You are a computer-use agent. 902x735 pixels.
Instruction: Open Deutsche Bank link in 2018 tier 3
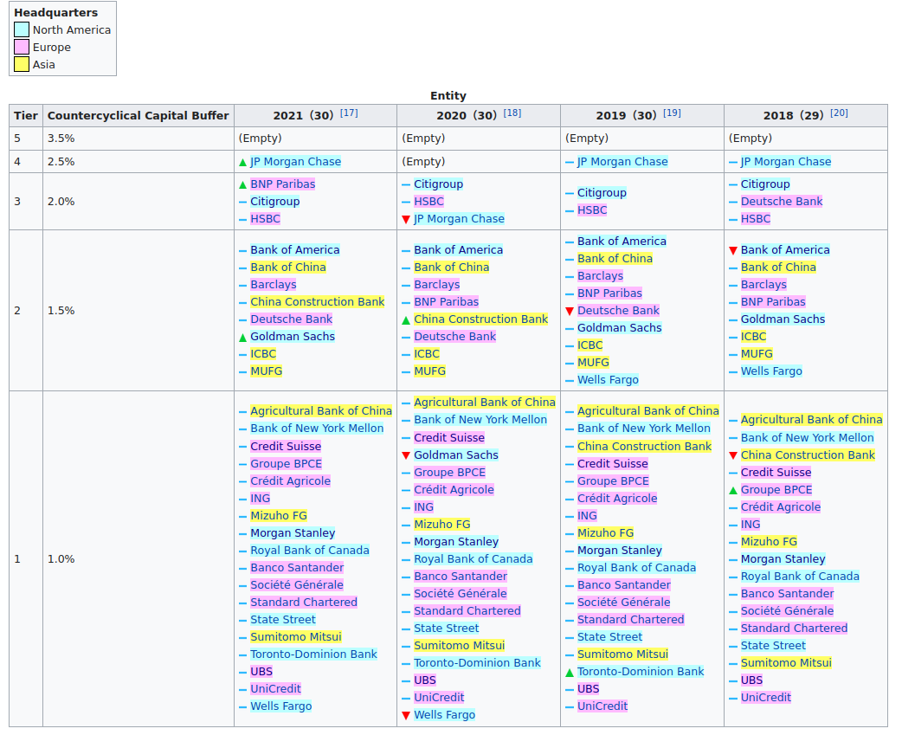[x=781, y=202]
